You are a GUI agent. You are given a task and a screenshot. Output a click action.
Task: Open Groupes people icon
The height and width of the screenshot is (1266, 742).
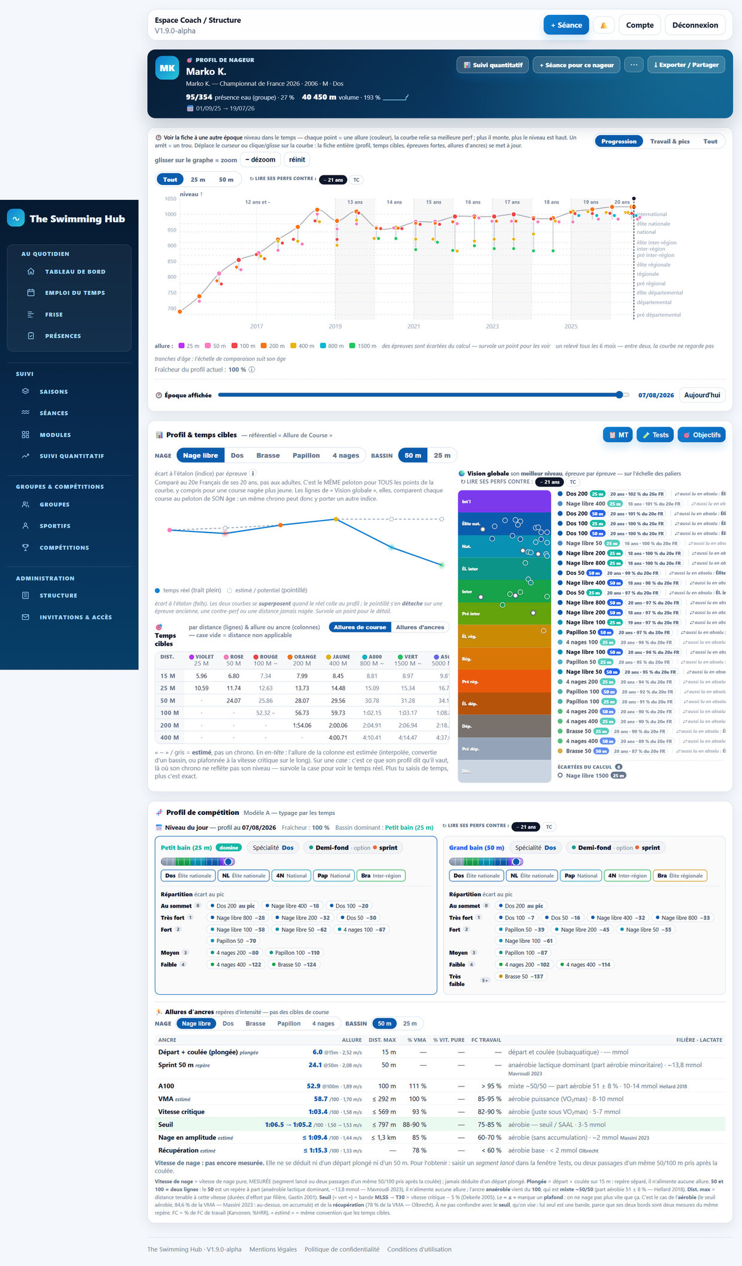[25, 504]
